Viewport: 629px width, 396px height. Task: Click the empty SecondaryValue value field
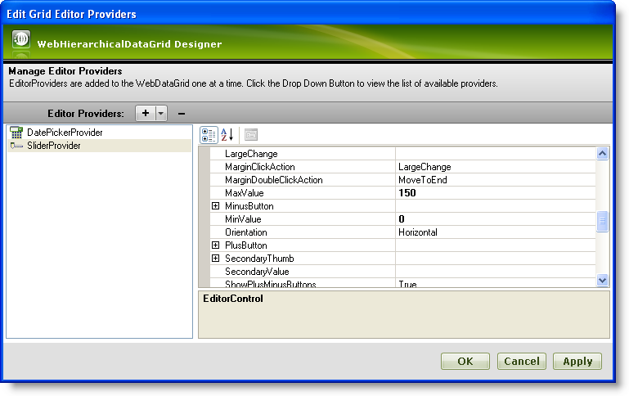coord(496,272)
